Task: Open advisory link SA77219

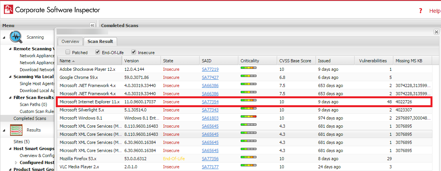Action: tap(210, 69)
